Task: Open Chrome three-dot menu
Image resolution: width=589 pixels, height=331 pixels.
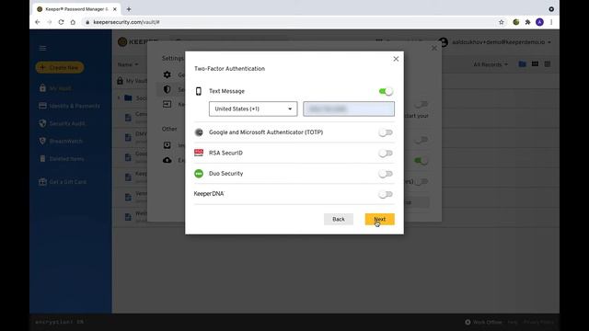Action: point(551,22)
